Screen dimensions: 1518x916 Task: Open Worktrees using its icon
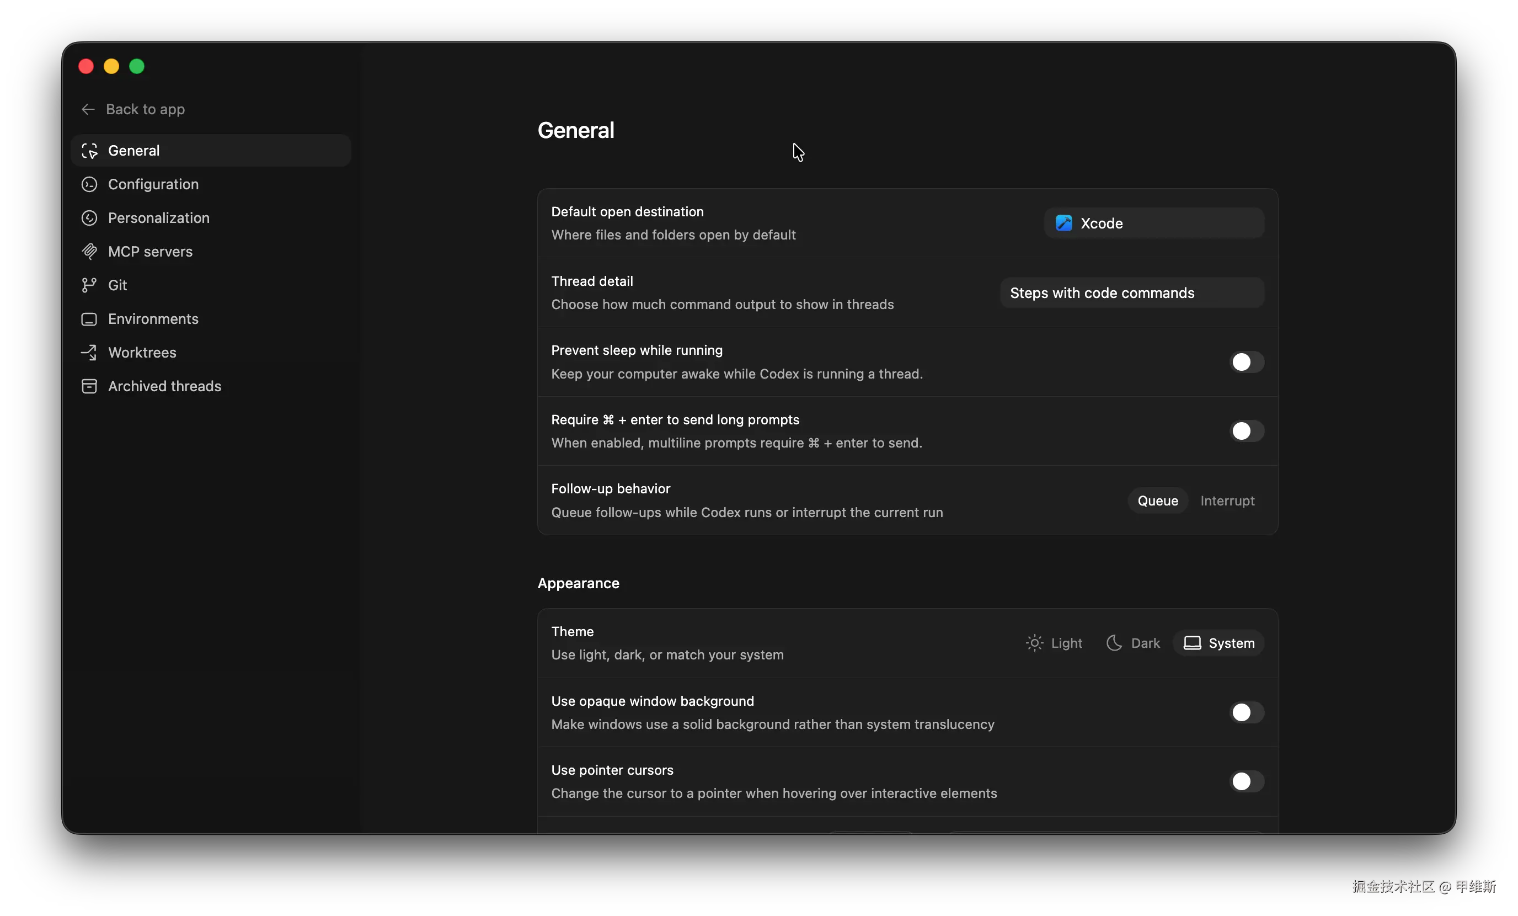89,353
